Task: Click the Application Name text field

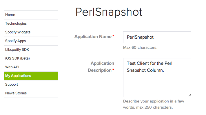Action: click(x=157, y=37)
